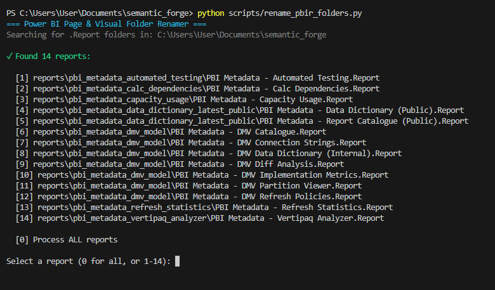495x290 pixels.
Task: Click the 'Vertipaq Analyzer.Report' line [14]
Action: point(200,218)
